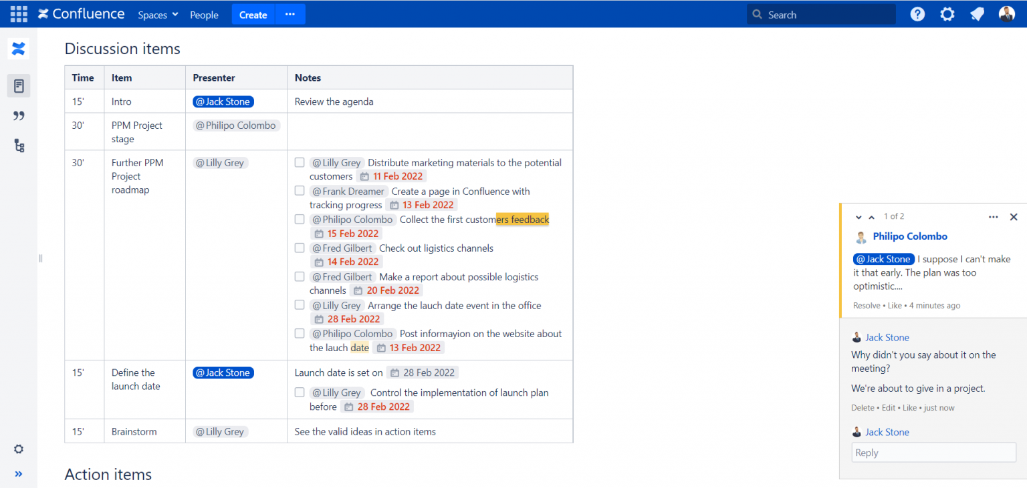Click the Create button
Image resolution: width=1027 pixels, height=488 pixels.
click(253, 14)
